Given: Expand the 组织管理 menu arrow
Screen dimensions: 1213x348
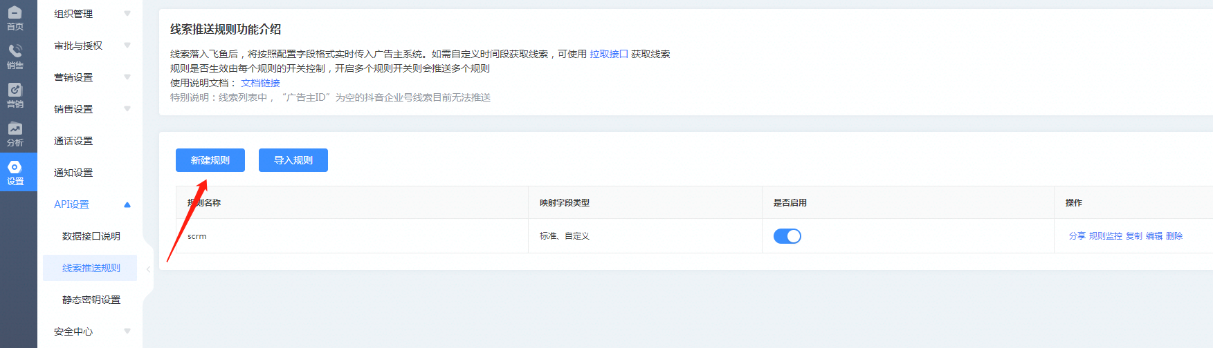Looking at the screenshot, I should (127, 14).
